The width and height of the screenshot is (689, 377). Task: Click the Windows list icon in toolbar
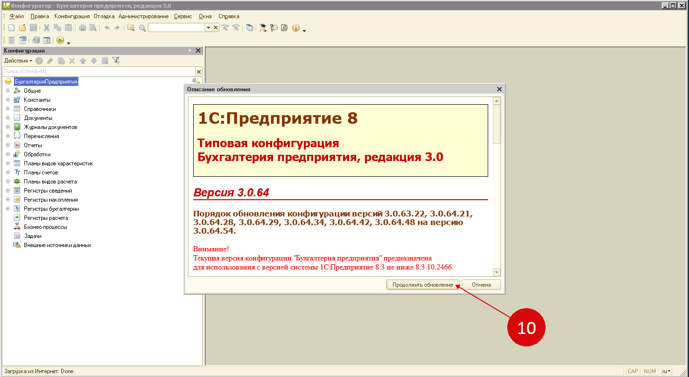(x=250, y=28)
